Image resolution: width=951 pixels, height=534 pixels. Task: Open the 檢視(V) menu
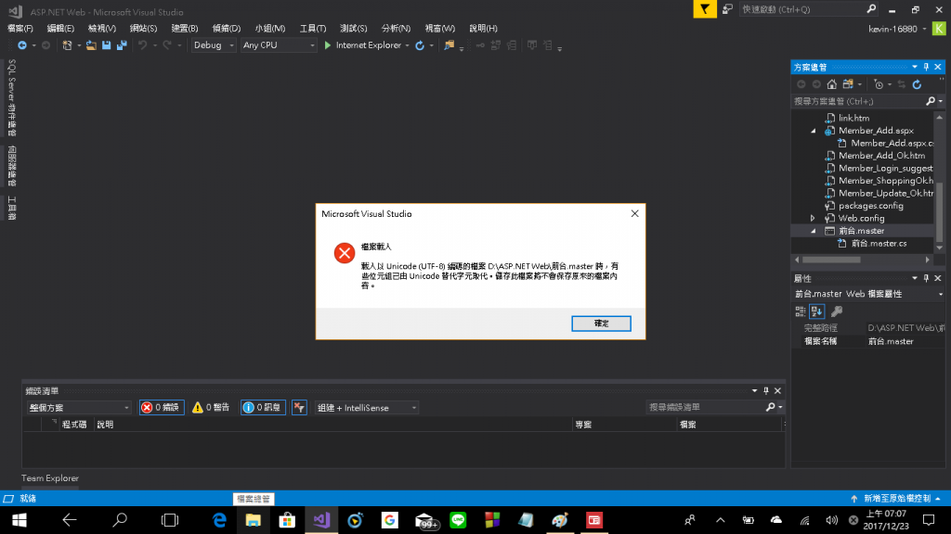(102, 29)
